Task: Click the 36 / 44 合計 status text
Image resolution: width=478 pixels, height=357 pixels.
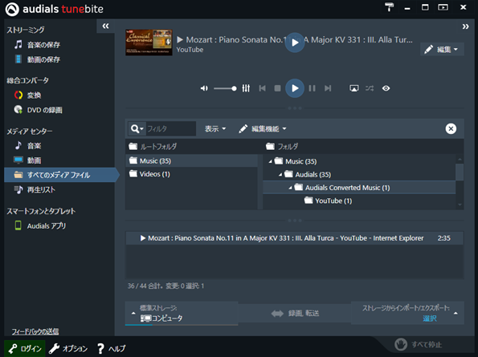Action: 165,286
